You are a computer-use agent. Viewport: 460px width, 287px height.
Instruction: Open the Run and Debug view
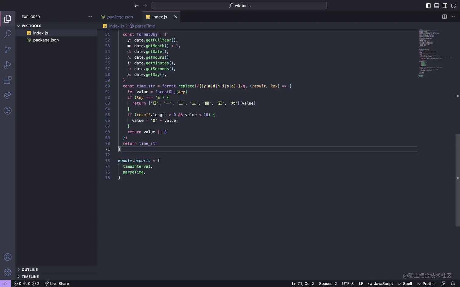8,65
